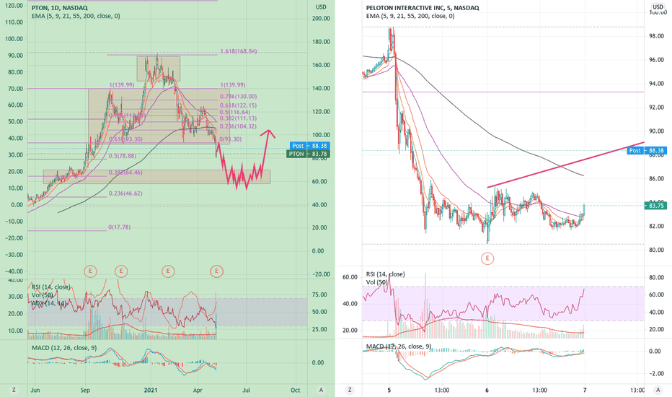This screenshot has height=397, width=672.
Task: Click the 0.382(111.13) Fibonacci level label
Action: click(238, 118)
